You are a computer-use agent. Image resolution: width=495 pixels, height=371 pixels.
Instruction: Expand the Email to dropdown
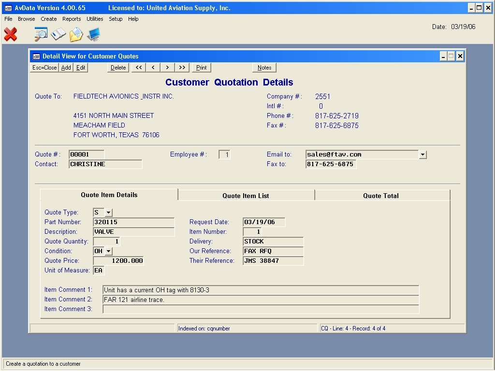(422, 155)
